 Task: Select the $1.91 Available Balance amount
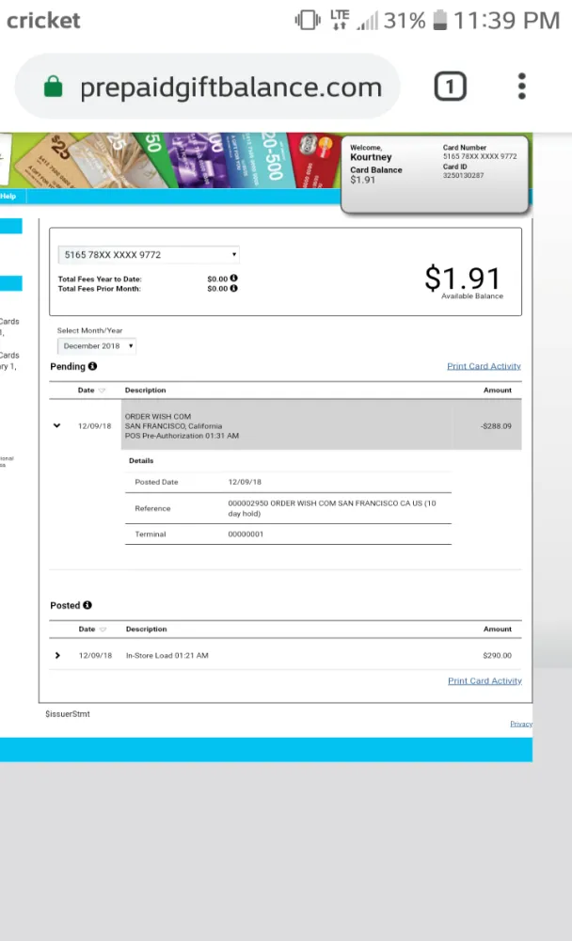463,279
